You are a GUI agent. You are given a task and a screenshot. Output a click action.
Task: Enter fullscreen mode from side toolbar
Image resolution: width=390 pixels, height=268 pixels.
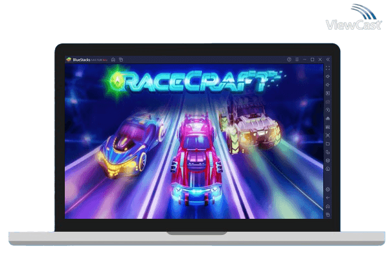[328, 68]
